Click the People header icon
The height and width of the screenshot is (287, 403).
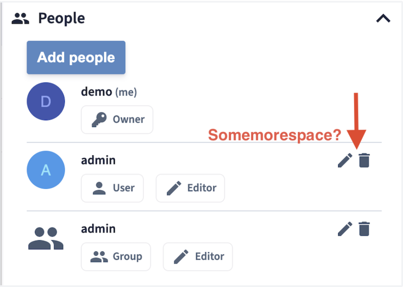pyautogui.click(x=20, y=19)
